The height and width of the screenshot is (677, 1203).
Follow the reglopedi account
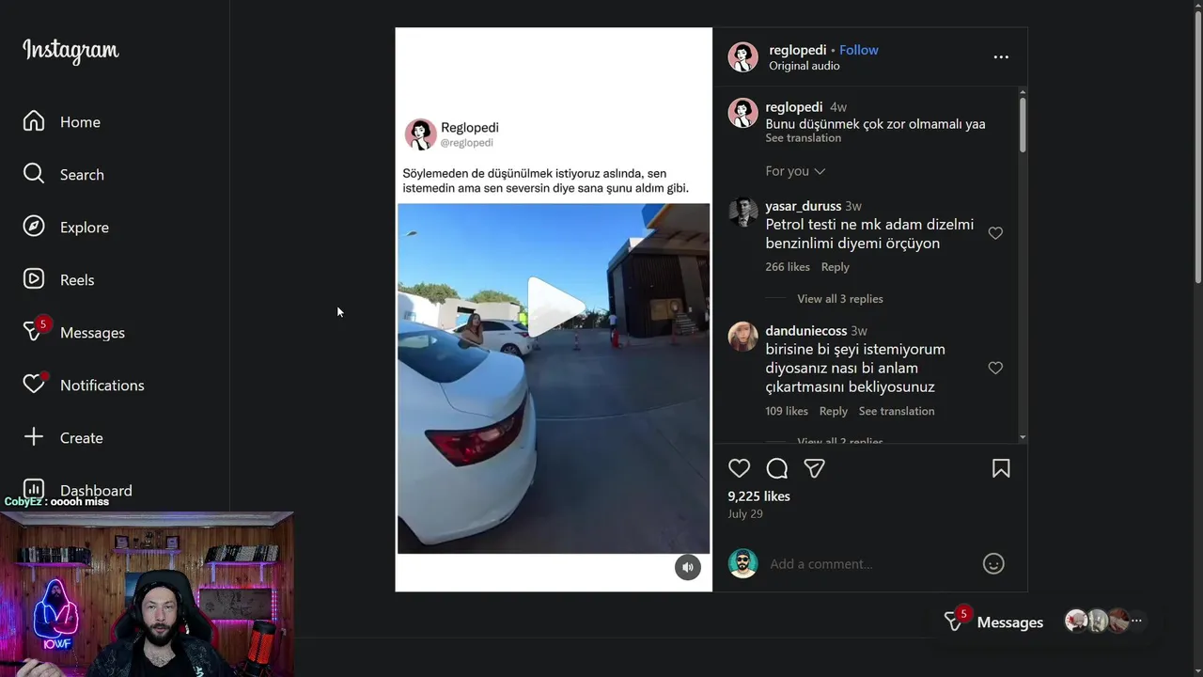pyautogui.click(x=859, y=50)
